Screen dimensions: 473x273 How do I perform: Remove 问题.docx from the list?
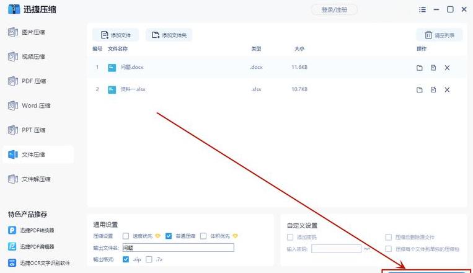(x=447, y=68)
